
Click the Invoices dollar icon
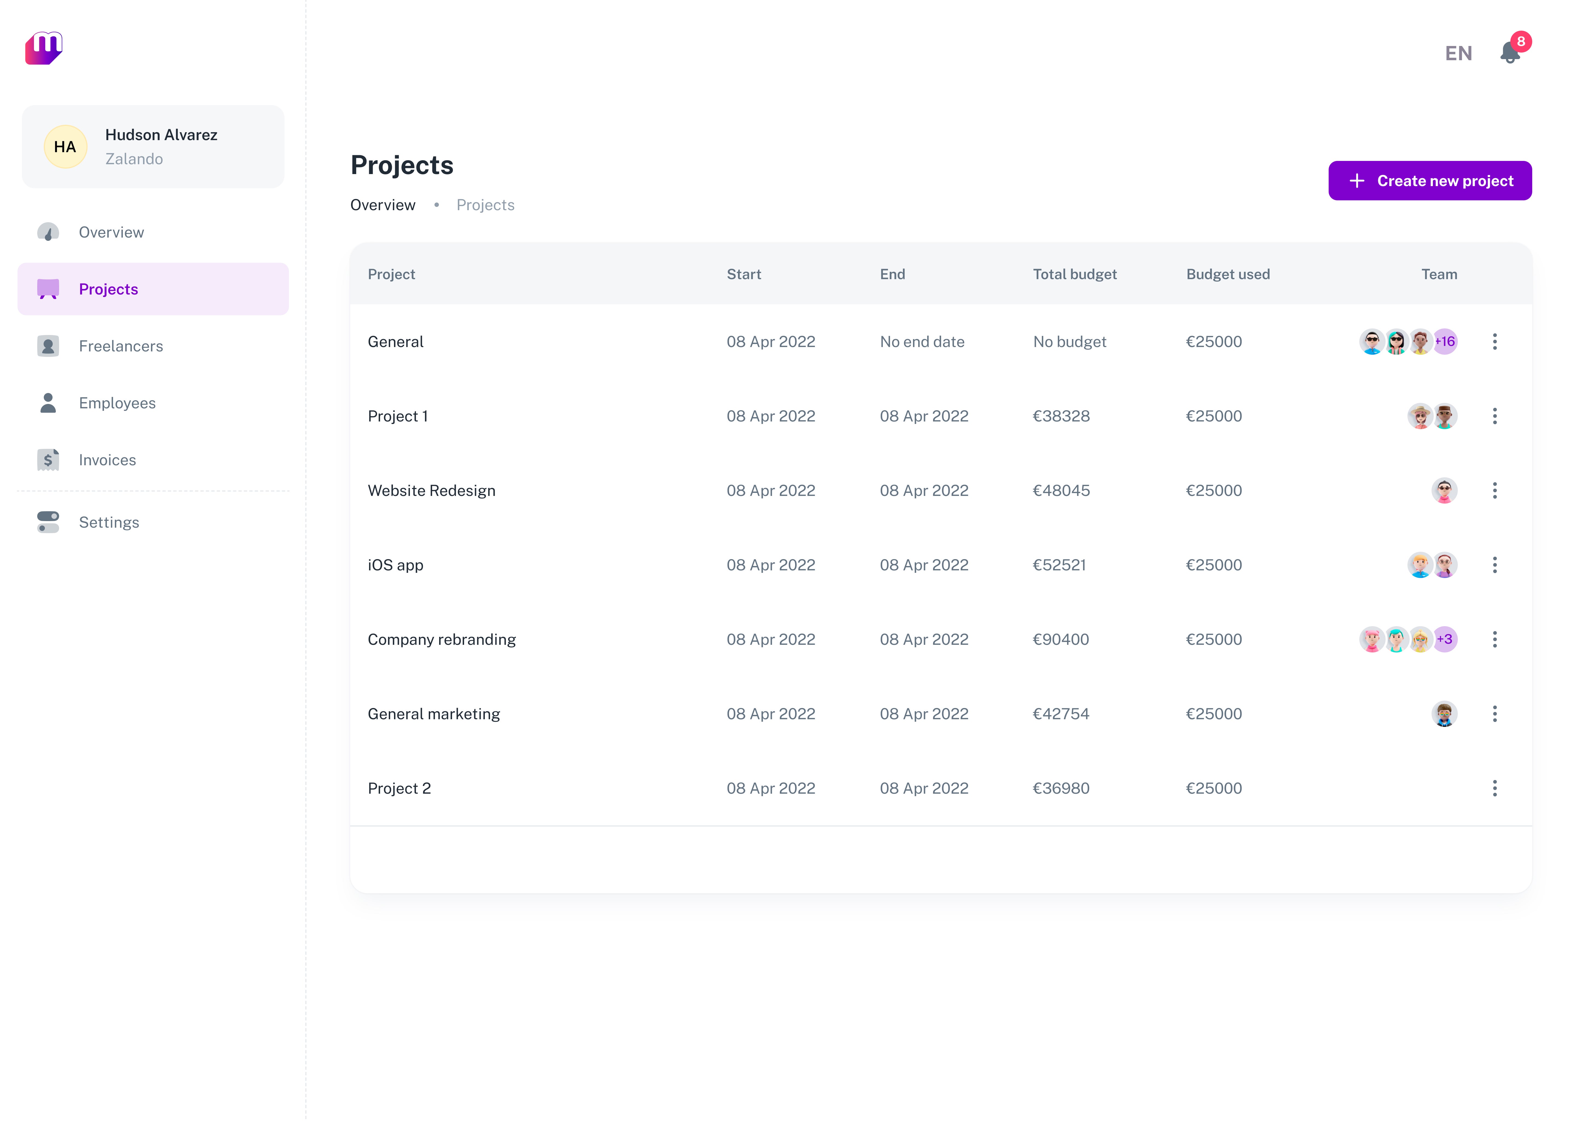(x=48, y=460)
